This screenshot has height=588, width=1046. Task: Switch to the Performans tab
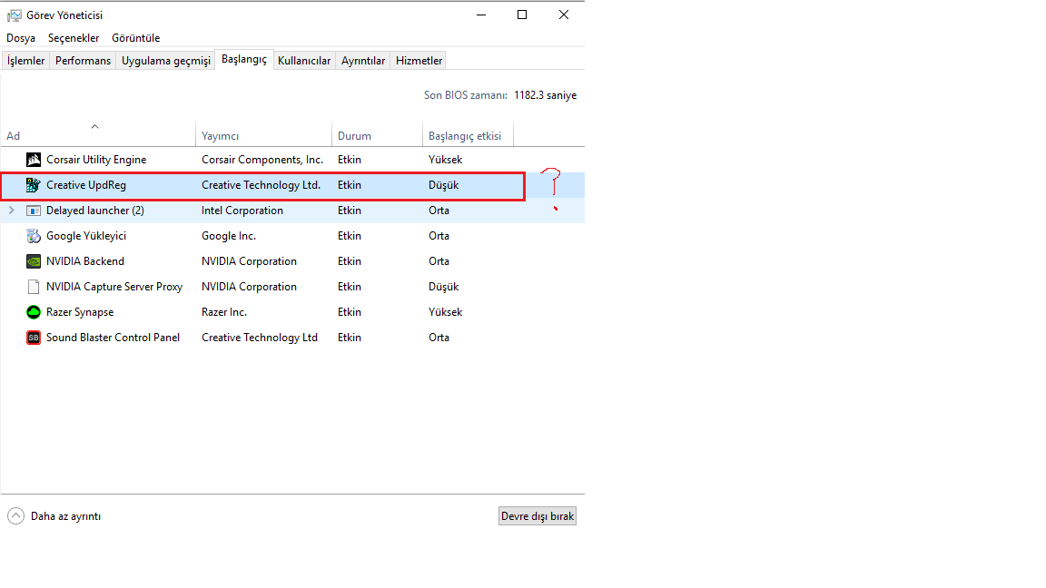click(83, 61)
